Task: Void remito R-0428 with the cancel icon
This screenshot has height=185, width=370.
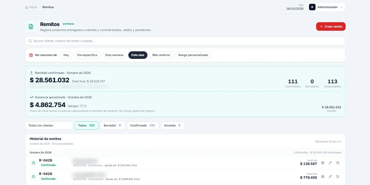Action: pos(338,177)
